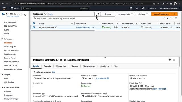Switch to the Security tab
182x102 pixels.
click(47, 66)
